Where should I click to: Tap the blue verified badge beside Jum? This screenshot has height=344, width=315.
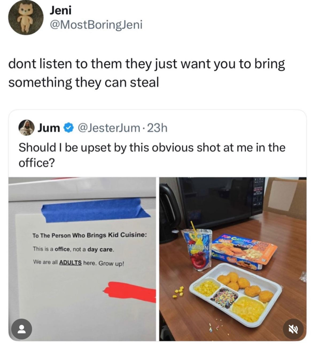click(x=69, y=128)
